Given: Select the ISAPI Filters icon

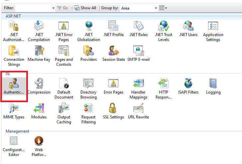Looking at the screenshot, I should coord(188,86).
